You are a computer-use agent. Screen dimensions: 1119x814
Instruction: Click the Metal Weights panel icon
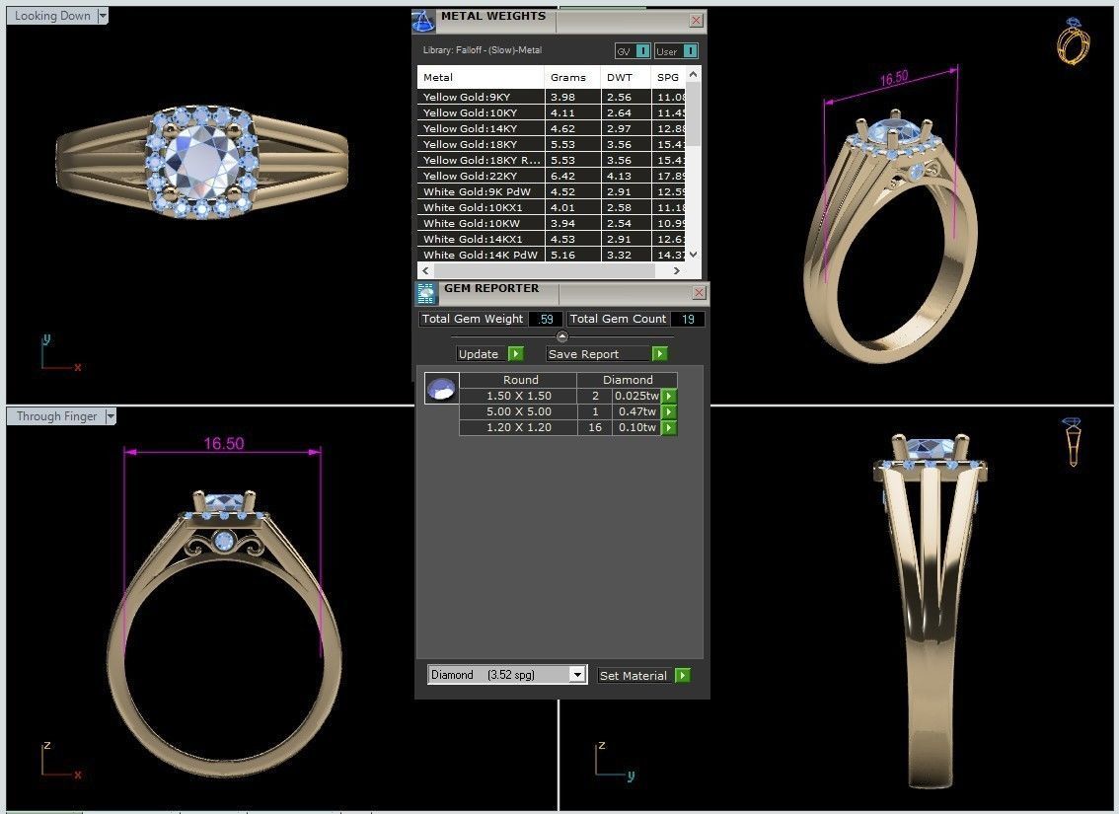point(424,22)
